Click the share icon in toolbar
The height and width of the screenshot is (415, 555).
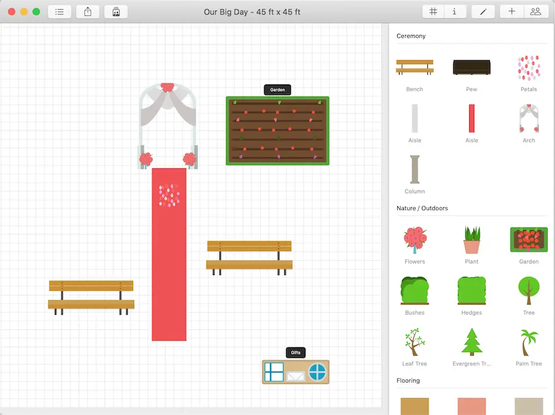pyautogui.click(x=88, y=12)
